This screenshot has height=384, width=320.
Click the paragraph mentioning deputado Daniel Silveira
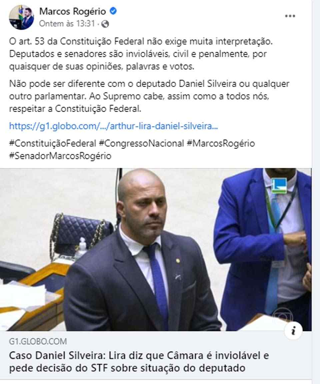point(149,96)
